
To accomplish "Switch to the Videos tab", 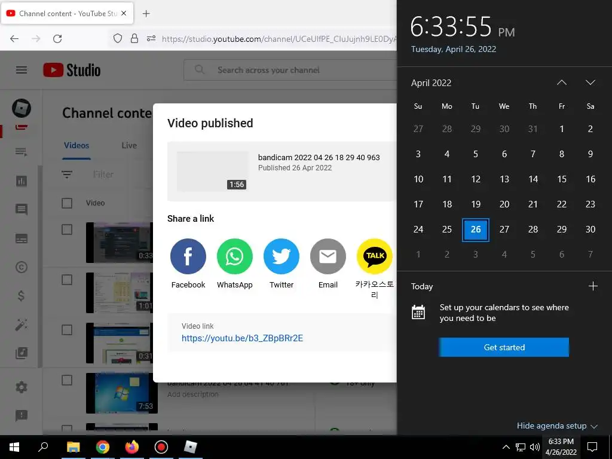I will tap(76, 146).
